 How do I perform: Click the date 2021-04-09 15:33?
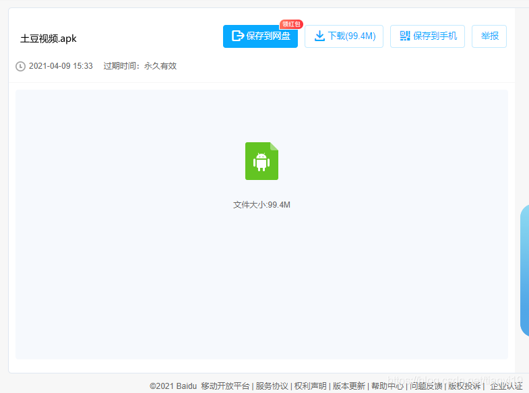coord(61,66)
